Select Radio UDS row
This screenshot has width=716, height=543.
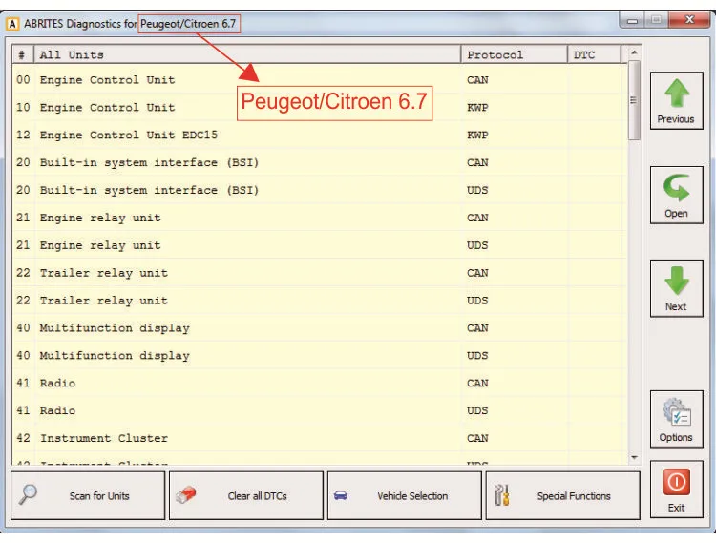pyautogui.click(x=320, y=410)
